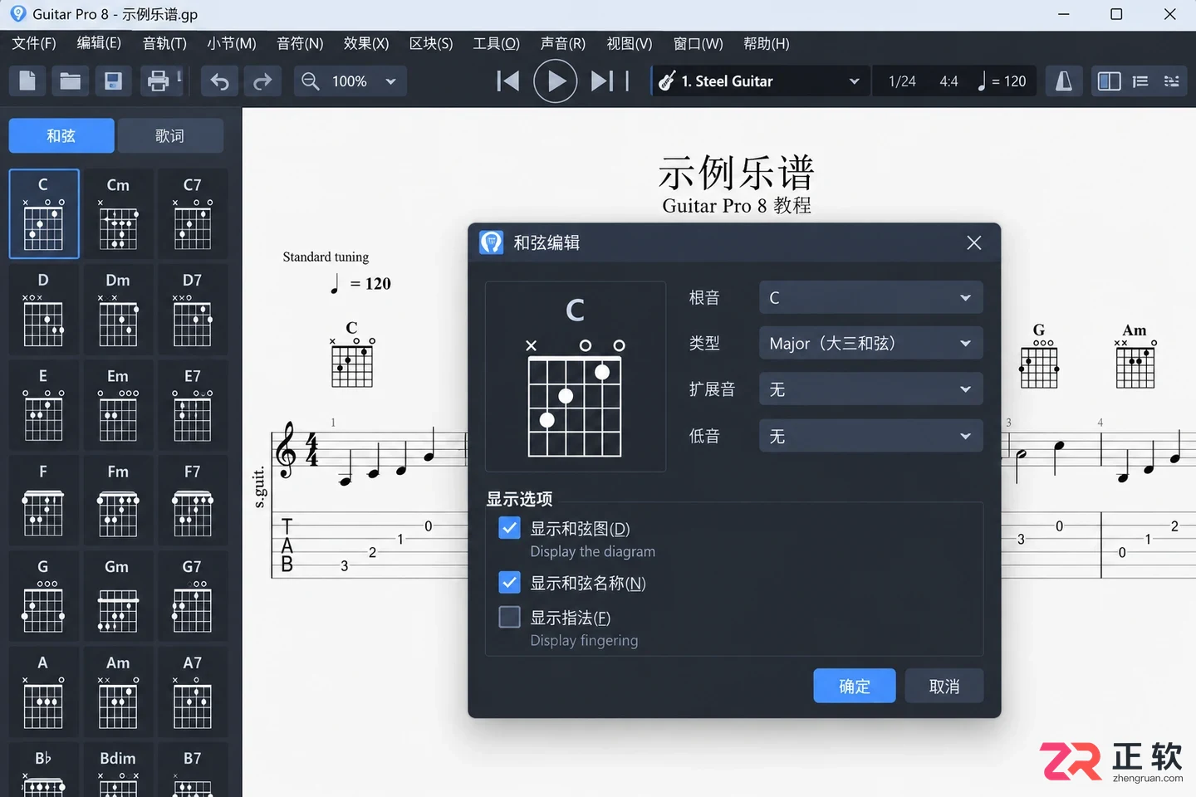
Task: Switch to the 和弦 tab
Action: pyautogui.click(x=61, y=135)
